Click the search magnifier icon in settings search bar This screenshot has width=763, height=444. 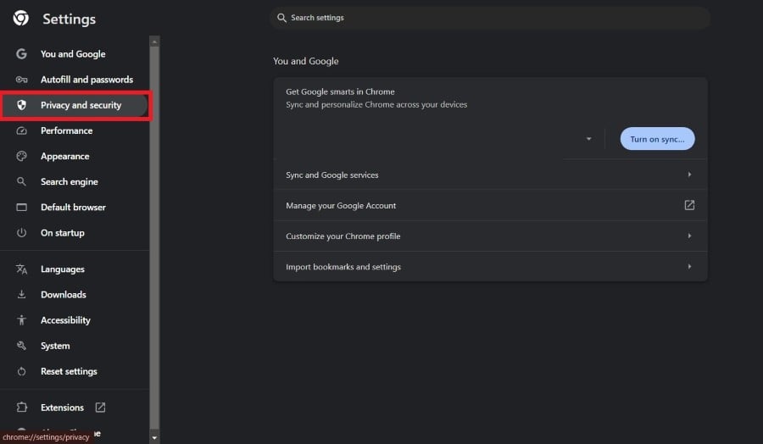click(281, 18)
